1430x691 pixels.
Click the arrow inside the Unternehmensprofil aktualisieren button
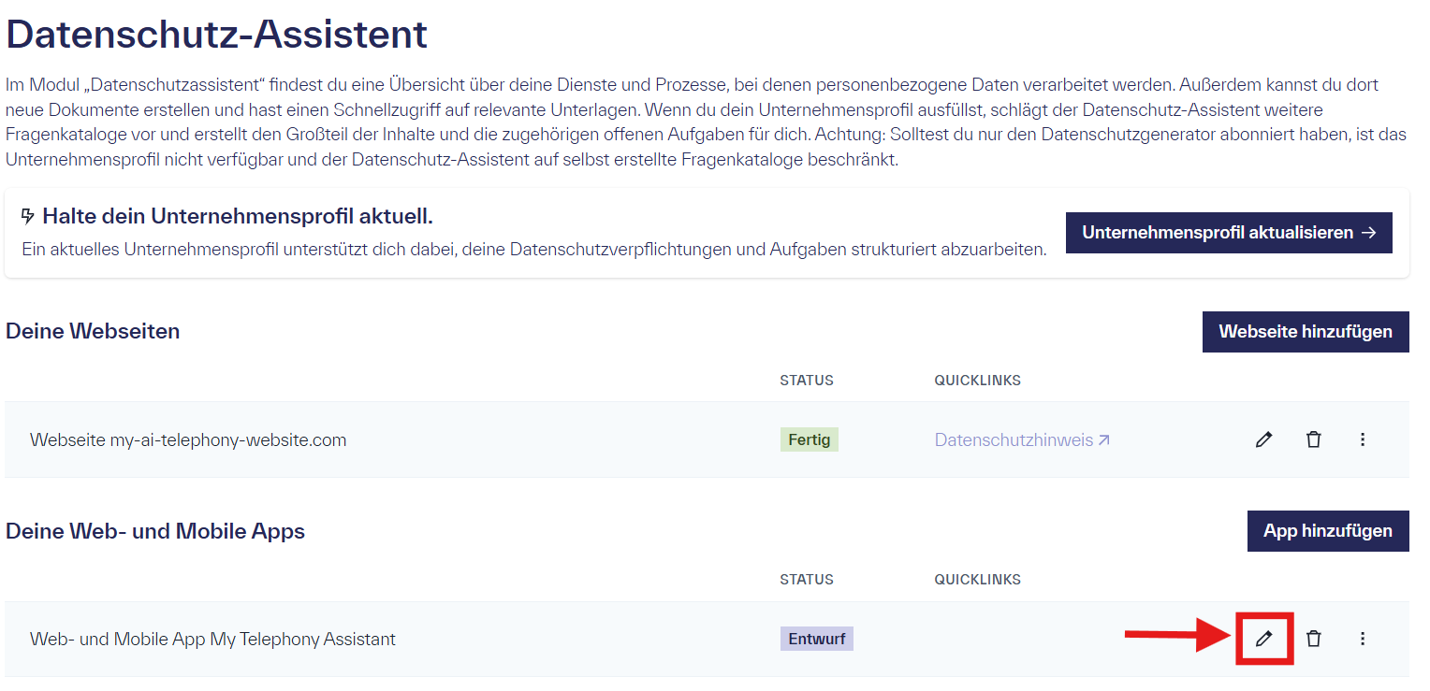(1366, 232)
